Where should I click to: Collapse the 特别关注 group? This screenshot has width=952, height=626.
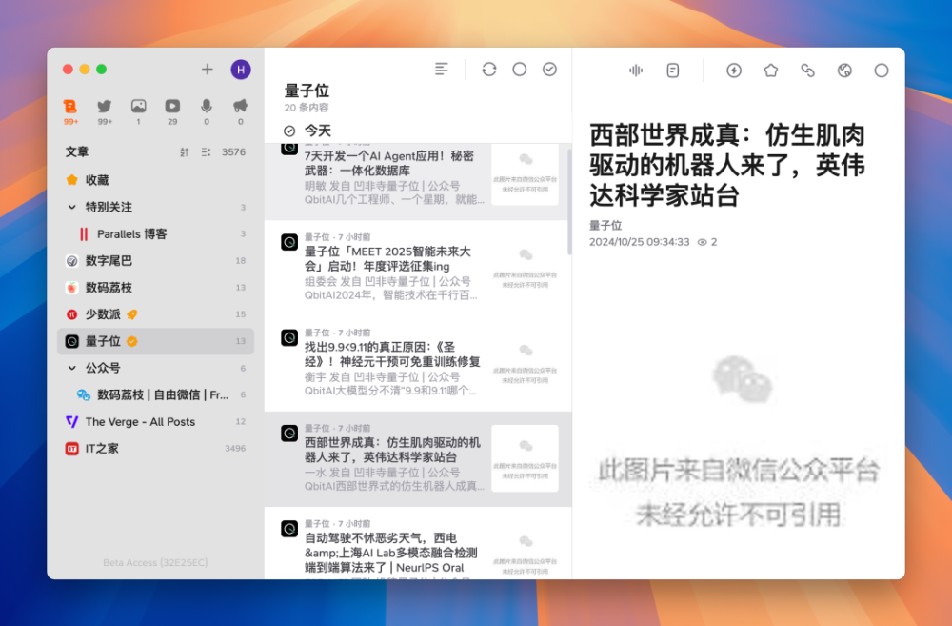pos(71,208)
